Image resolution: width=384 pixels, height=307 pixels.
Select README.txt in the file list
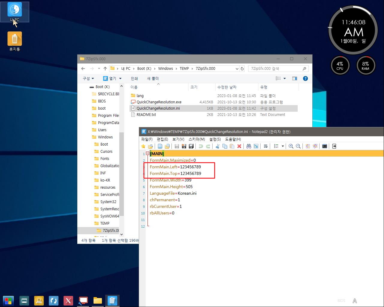tap(146, 115)
